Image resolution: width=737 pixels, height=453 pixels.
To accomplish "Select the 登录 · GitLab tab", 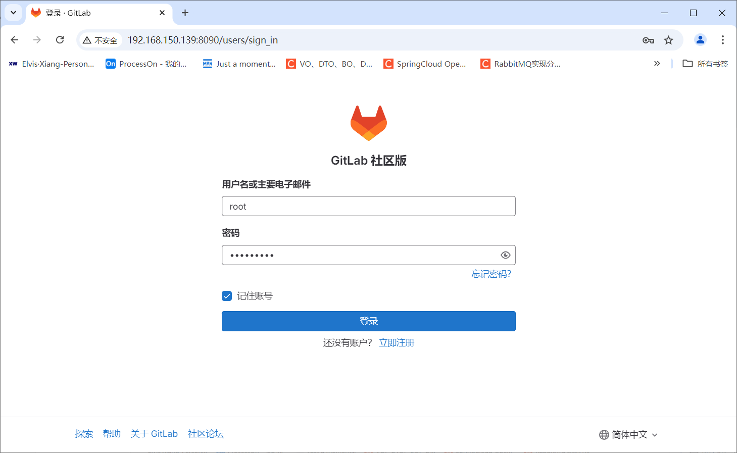I will click(99, 13).
